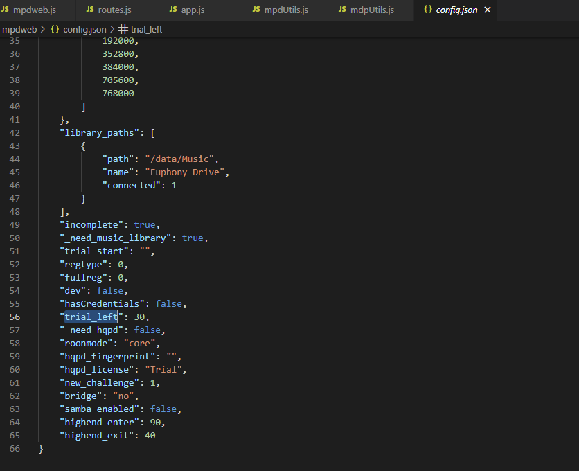Open the mdpUtils.js tab
Image resolution: width=579 pixels, height=471 pixels.
[372, 10]
